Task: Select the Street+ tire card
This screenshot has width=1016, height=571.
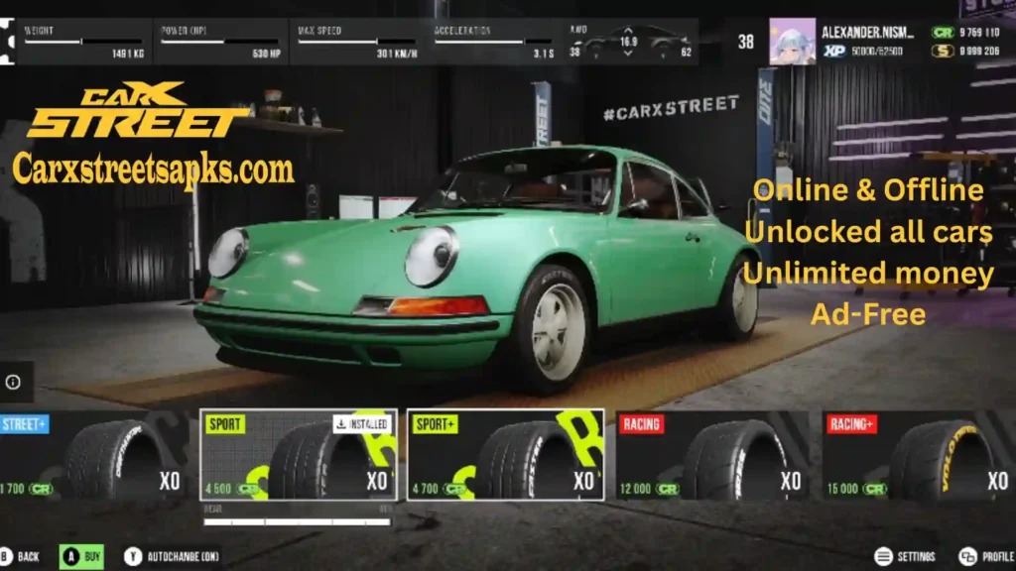Action: click(x=94, y=454)
